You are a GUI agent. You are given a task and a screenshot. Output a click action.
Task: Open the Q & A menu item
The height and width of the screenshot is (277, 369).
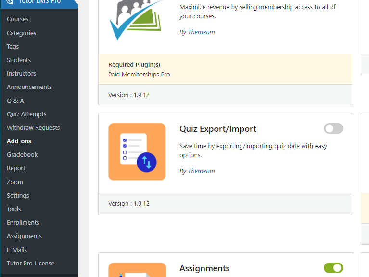pyautogui.click(x=15, y=101)
